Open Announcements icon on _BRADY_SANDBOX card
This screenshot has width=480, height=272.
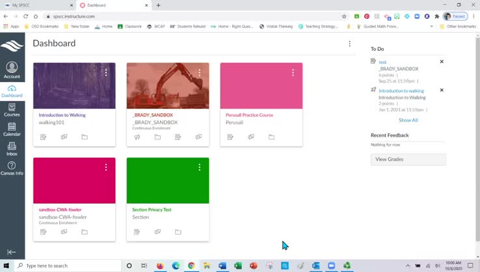click(137, 137)
